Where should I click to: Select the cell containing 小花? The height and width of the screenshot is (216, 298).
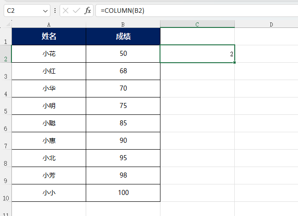pos(49,54)
